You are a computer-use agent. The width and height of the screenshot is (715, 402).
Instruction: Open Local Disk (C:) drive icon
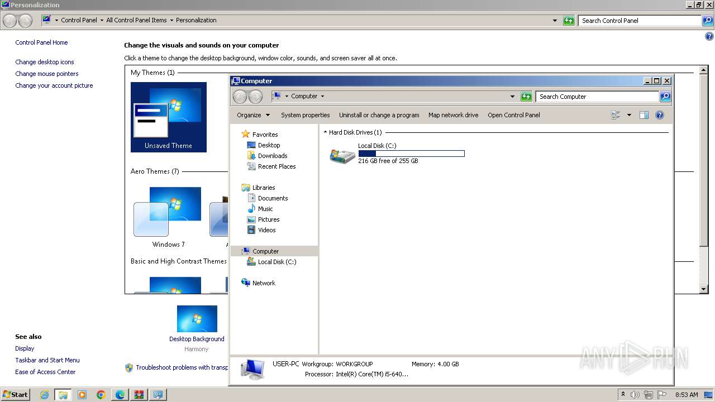tap(342, 155)
